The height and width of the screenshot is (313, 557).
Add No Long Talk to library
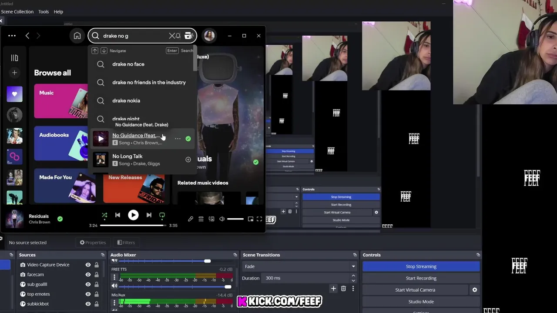pyautogui.click(x=188, y=160)
